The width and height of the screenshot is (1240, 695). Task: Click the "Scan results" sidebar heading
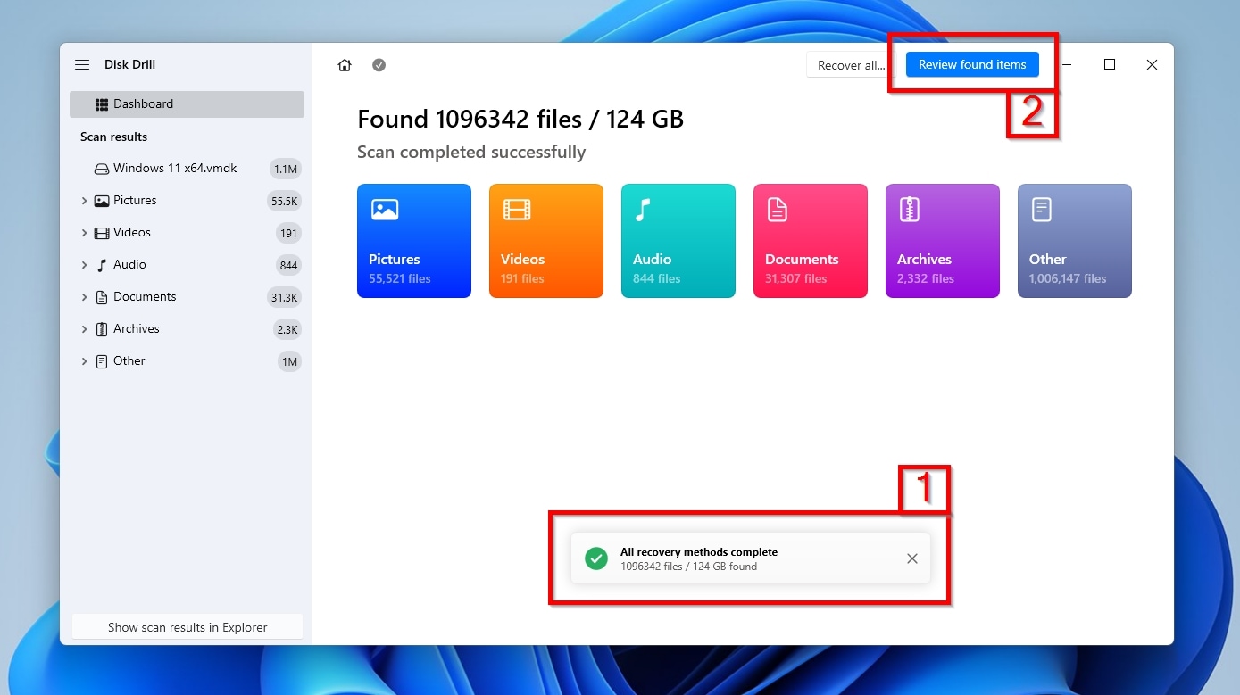pos(113,137)
